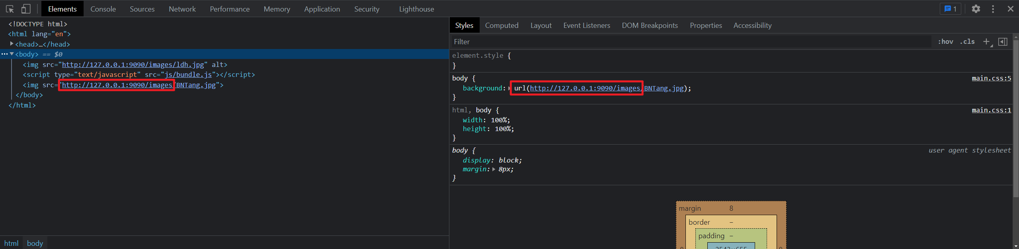Select the closing </html> tag row

pyautogui.click(x=22, y=105)
